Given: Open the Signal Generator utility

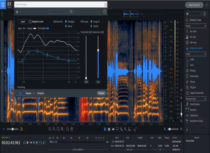Looking at the screenshot, I should click(x=197, y=93).
